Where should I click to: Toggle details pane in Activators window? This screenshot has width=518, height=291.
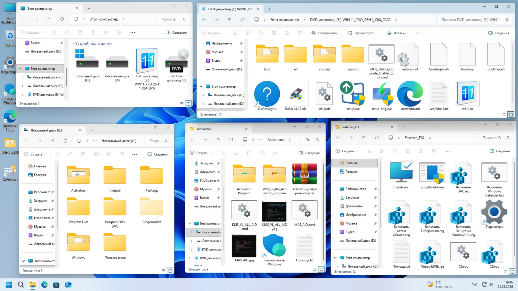(309, 153)
